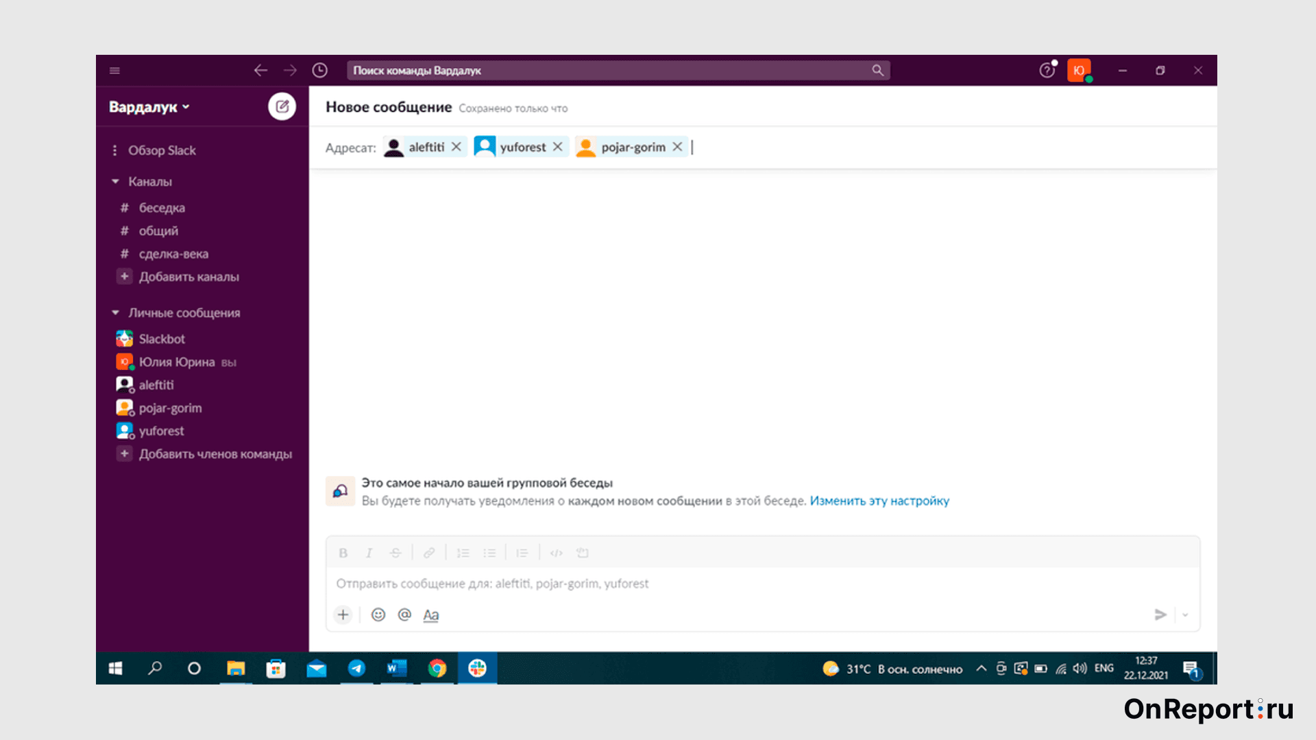1316x740 pixels.
Task: Click the send message arrow
Action: (x=1160, y=615)
